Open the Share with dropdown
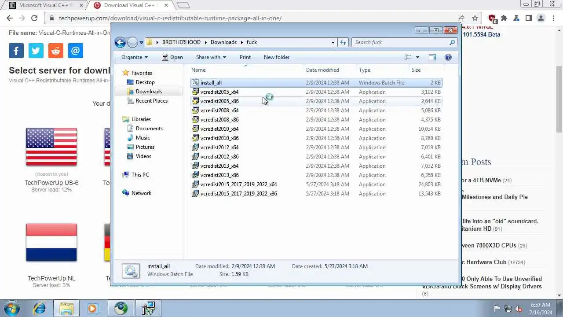The width and height of the screenshot is (563, 317). pos(211,57)
